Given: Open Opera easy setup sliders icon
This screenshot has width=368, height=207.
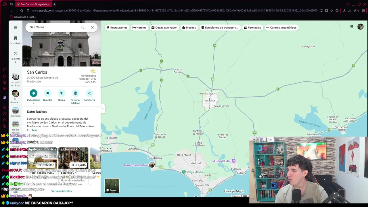Looking at the screenshot, I should (x=363, y=11).
